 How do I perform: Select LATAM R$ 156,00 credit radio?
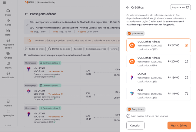pyautogui.click(x=186, y=77)
